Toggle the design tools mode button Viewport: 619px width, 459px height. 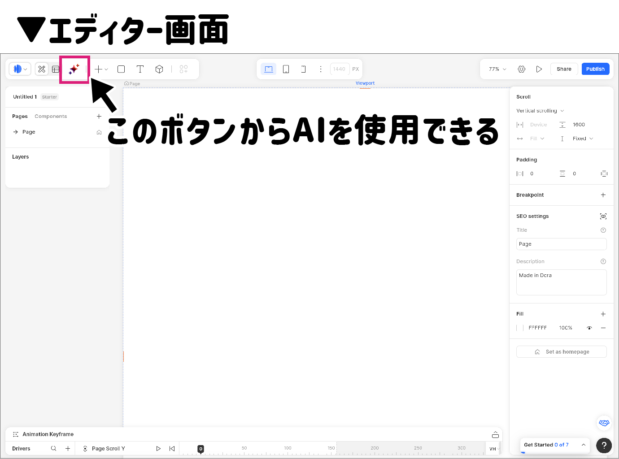click(42, 69)
